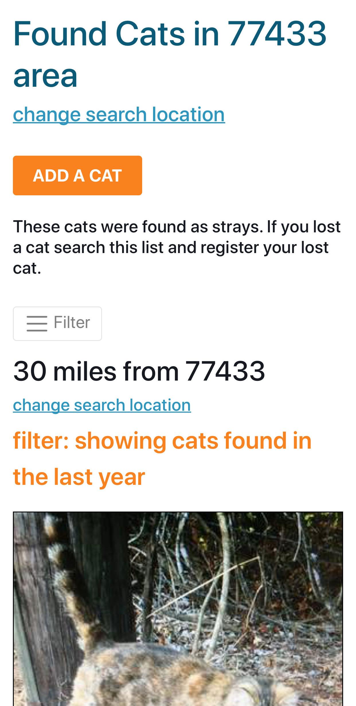
Task: Click the change search location link below the title
Action: pyautogui.click(x=119, y=114)
